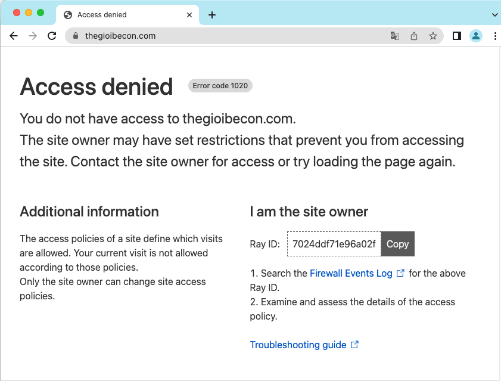The image size is (501, 381).
Task: Open the Google Translate page icon
Action: tap(394, 36)
